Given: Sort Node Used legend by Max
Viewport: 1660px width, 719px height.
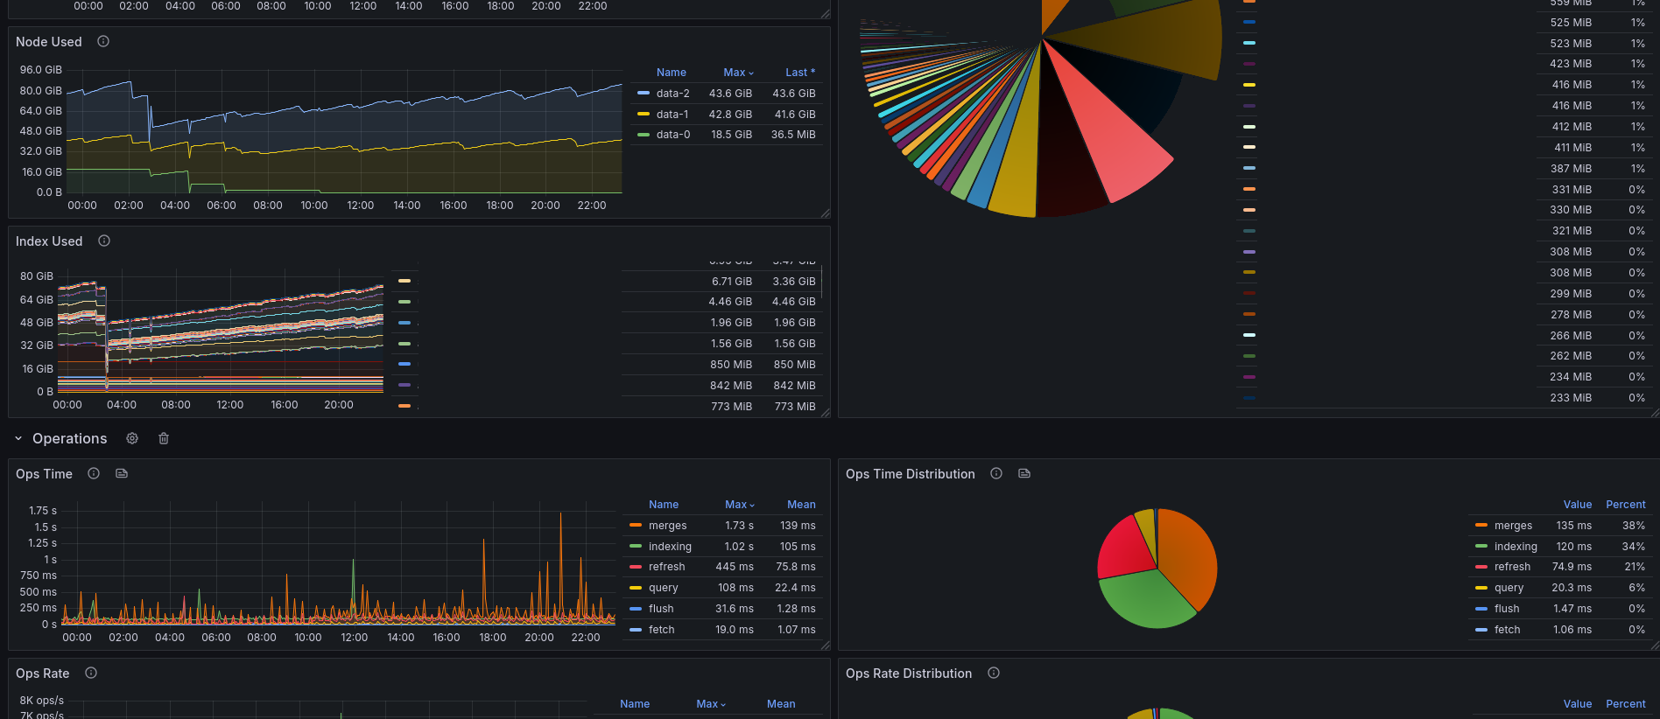Looking at the screenshot, I should (738, 73).
